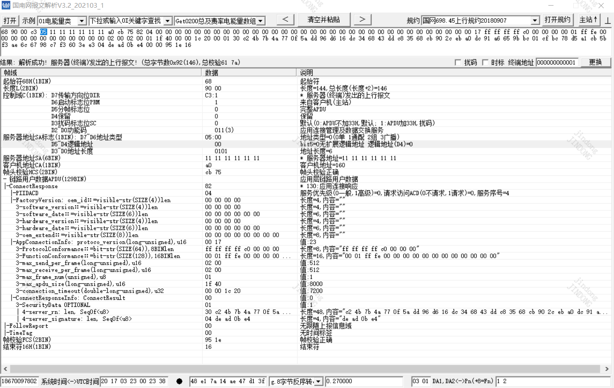Enable the 时标 checkbox
This screenshot has height=388, width=614.
[485, 62]
